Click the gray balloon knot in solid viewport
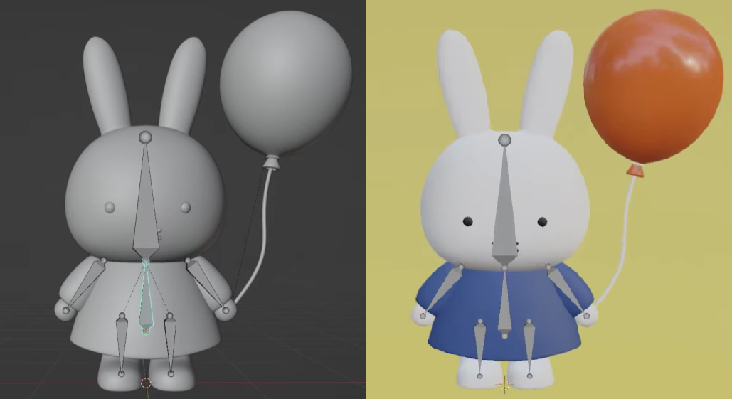 pos(271,163)
